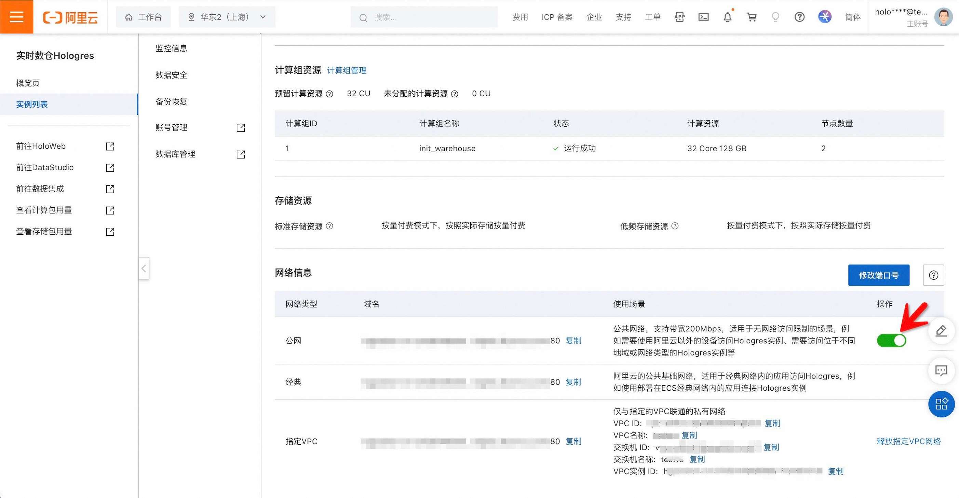This screenshot has height=498, width=959.
Task: Open the user avatar account menu
Action: pos(944,17)
